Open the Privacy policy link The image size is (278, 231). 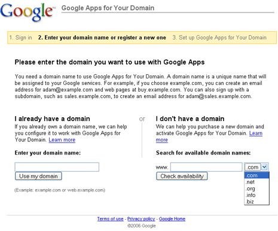pyautogui.click(x=141, y=219)
